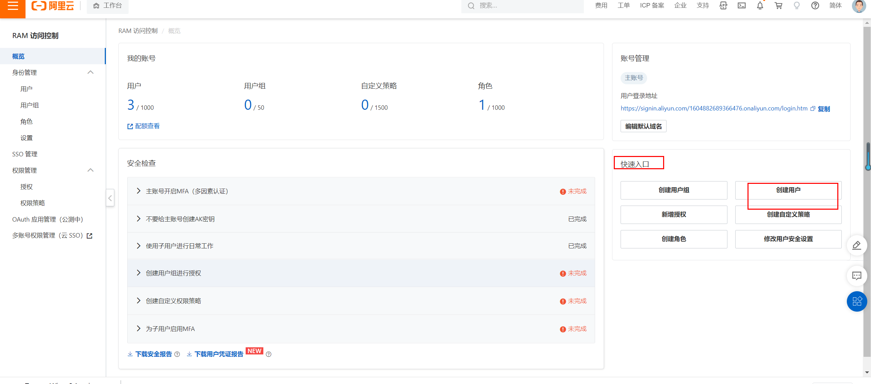This screenshot has height=384, width=871.
Task: Open the user avatar menu
Action: coord(859,6)
